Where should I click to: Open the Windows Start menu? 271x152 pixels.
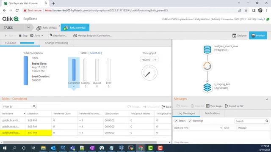pos(5,148)
